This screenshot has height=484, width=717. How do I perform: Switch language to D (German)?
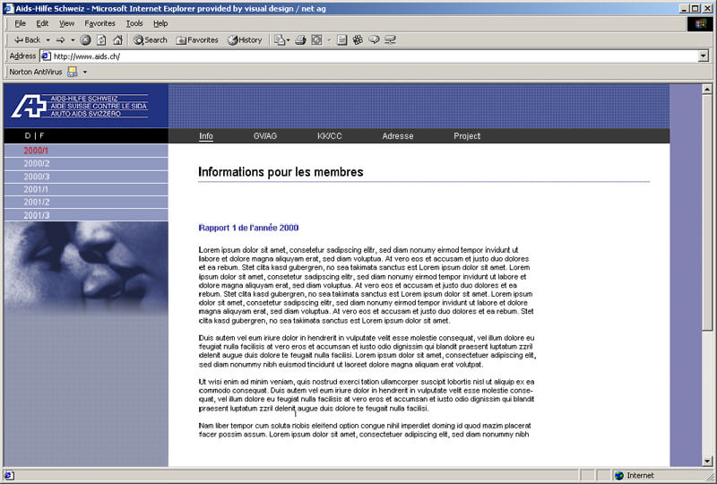(x=28, y=136)
